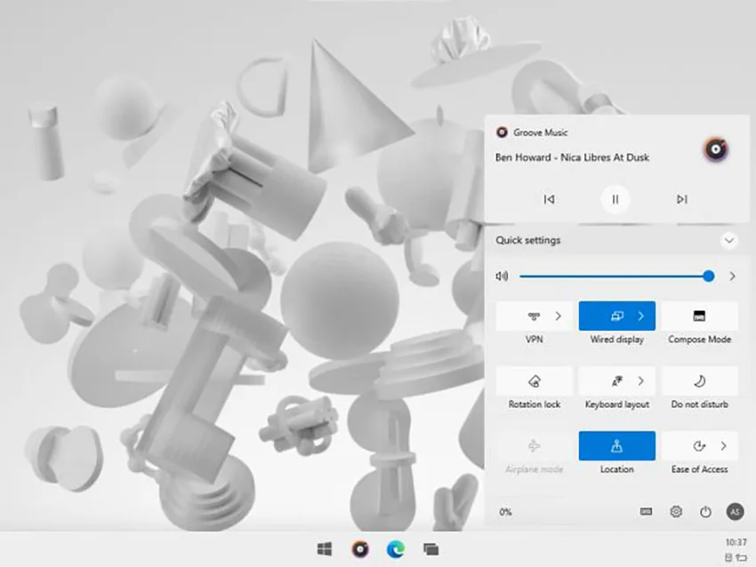Screen dimensions: 756x567
Task: Mute the volume speaker icon
Action: pyautogui.click(x=502, y=276)
